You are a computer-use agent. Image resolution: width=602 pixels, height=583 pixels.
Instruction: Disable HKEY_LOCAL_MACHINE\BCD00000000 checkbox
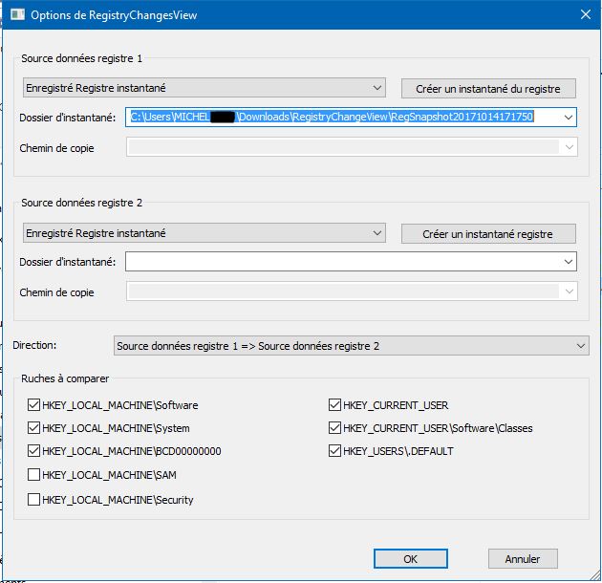point(34,451)
